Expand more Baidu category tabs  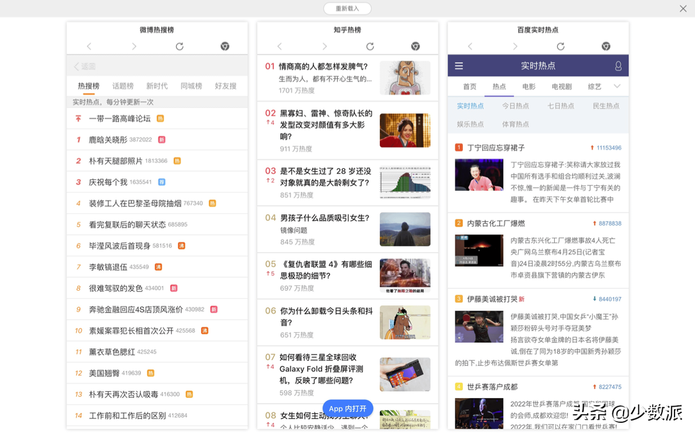[617, 86]
